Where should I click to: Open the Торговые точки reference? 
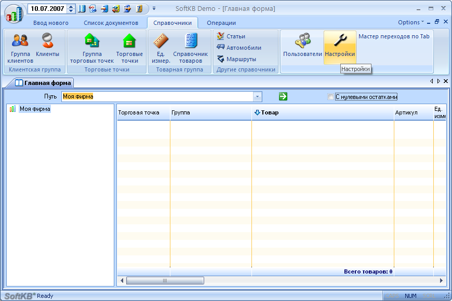click(129, 48)
